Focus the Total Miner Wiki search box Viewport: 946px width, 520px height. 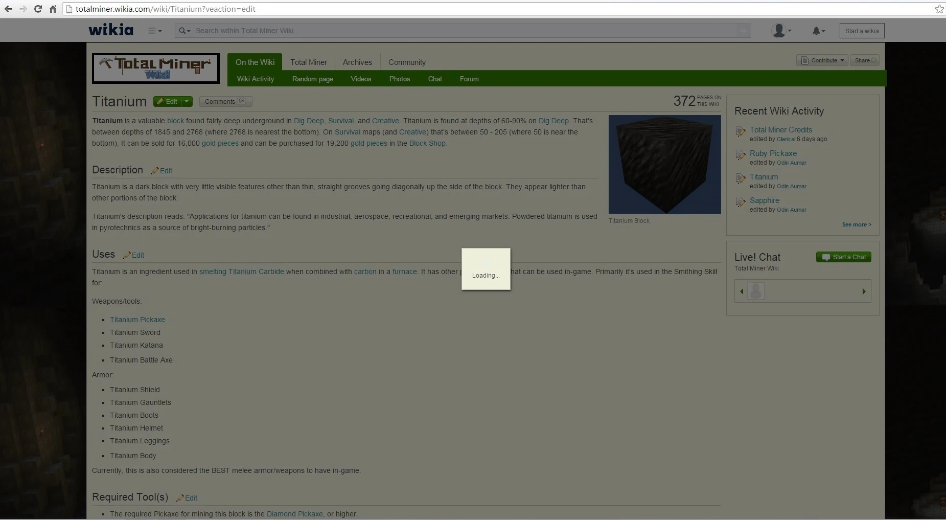point(460,31)
